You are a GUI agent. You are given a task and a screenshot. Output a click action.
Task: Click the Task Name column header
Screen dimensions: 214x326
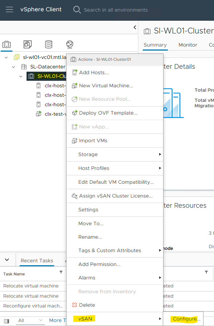(x=14, y=274)
